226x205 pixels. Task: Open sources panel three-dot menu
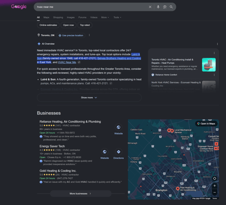(214, 53)
